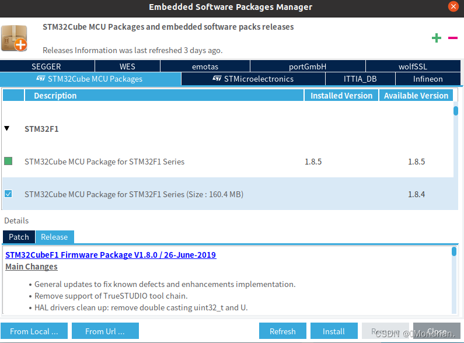Viewport: 464px width, 343px height.
Task: Switch to the Patch details tab
Action: tap(19, 237)
